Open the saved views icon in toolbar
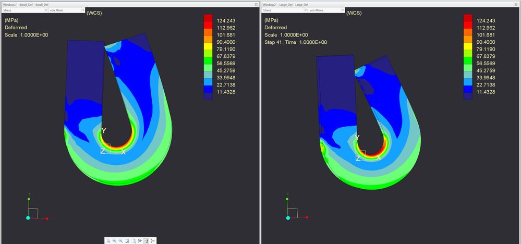 [133, 241]
